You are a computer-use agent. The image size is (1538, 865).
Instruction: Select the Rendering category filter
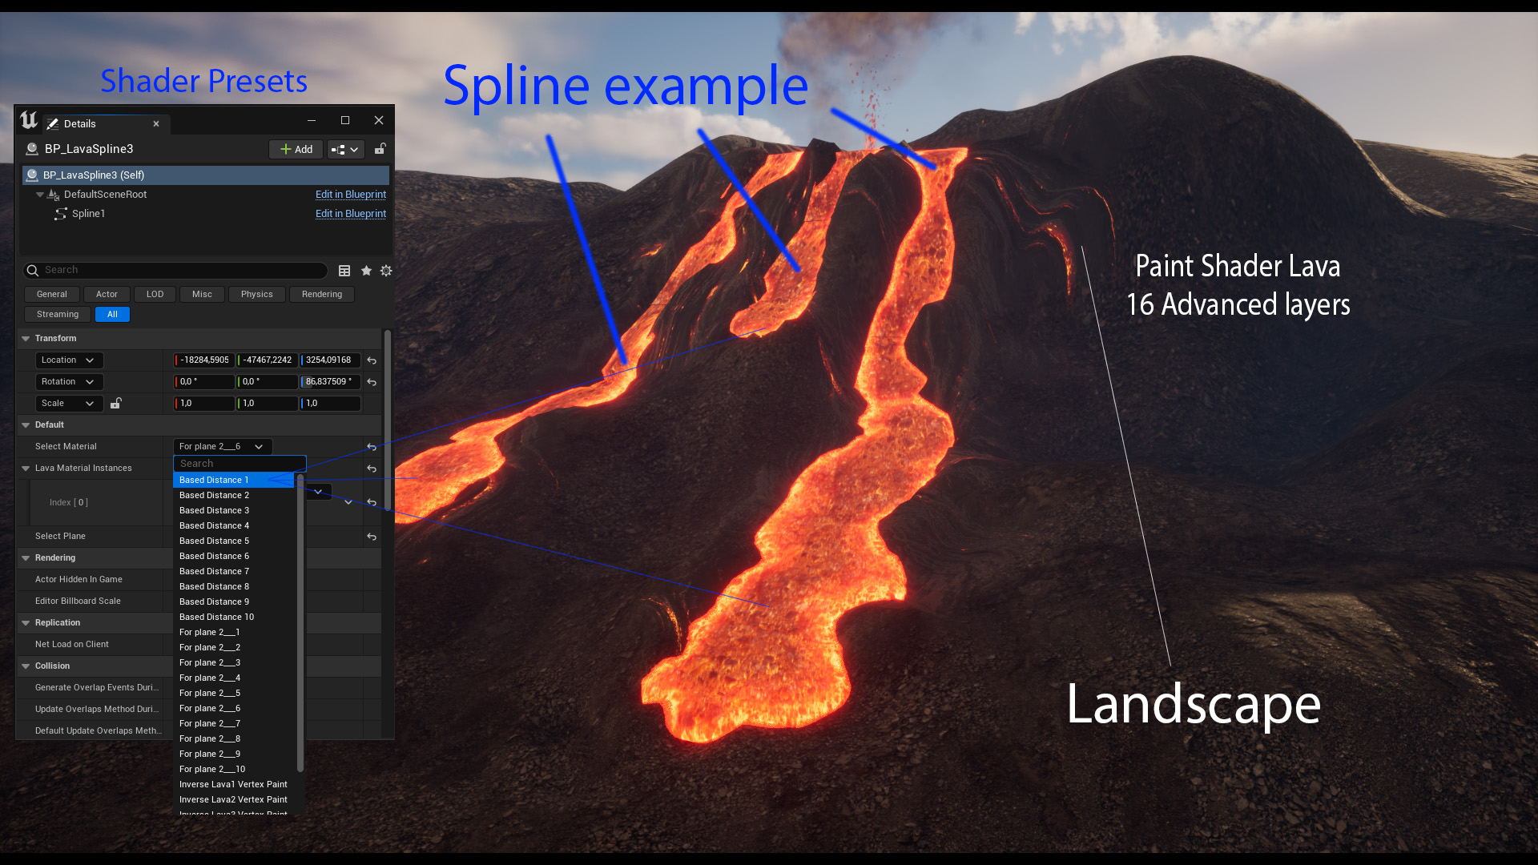321,294
